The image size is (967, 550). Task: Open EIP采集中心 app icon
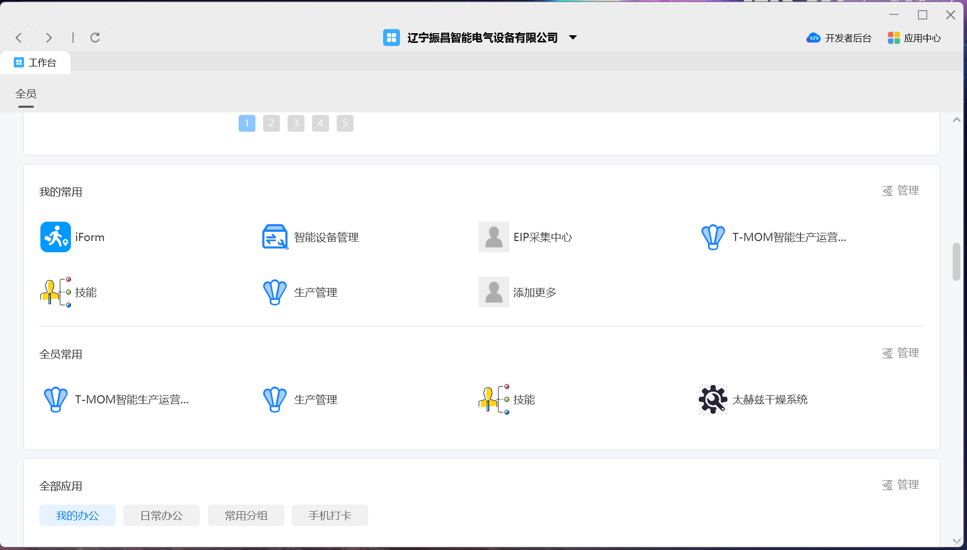point(493,237)
